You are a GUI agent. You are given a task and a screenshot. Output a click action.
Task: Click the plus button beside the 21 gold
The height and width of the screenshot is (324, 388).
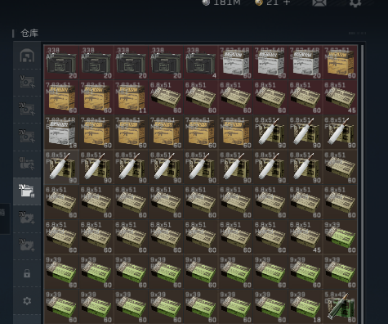pos(287,2)
